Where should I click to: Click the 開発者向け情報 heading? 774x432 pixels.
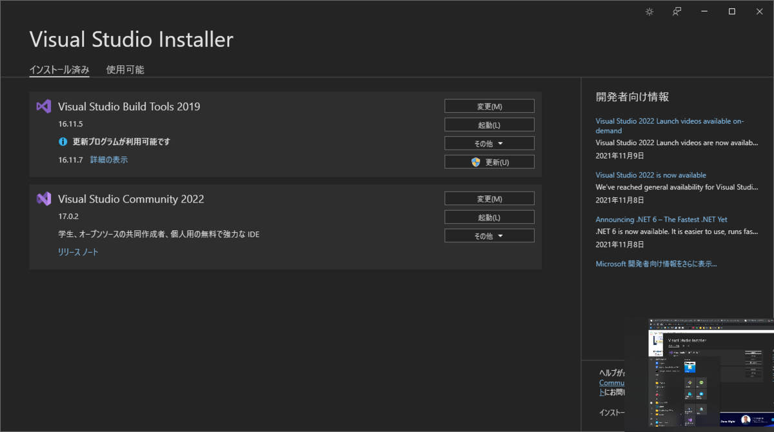click(x=632, y=97)
